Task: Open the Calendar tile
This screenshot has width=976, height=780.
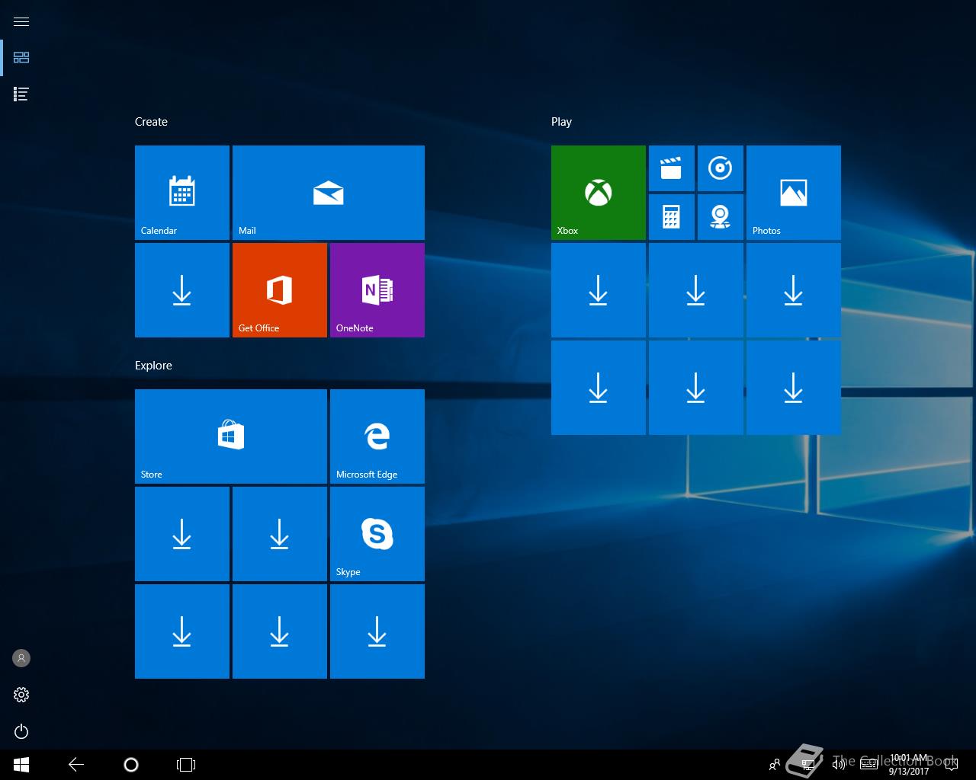Action: click(x=182, y=193)
